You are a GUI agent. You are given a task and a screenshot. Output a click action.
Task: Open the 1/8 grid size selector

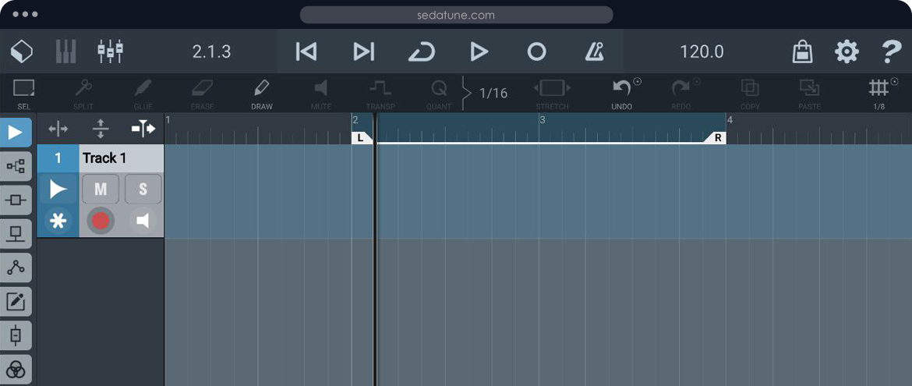coord(878,92)
